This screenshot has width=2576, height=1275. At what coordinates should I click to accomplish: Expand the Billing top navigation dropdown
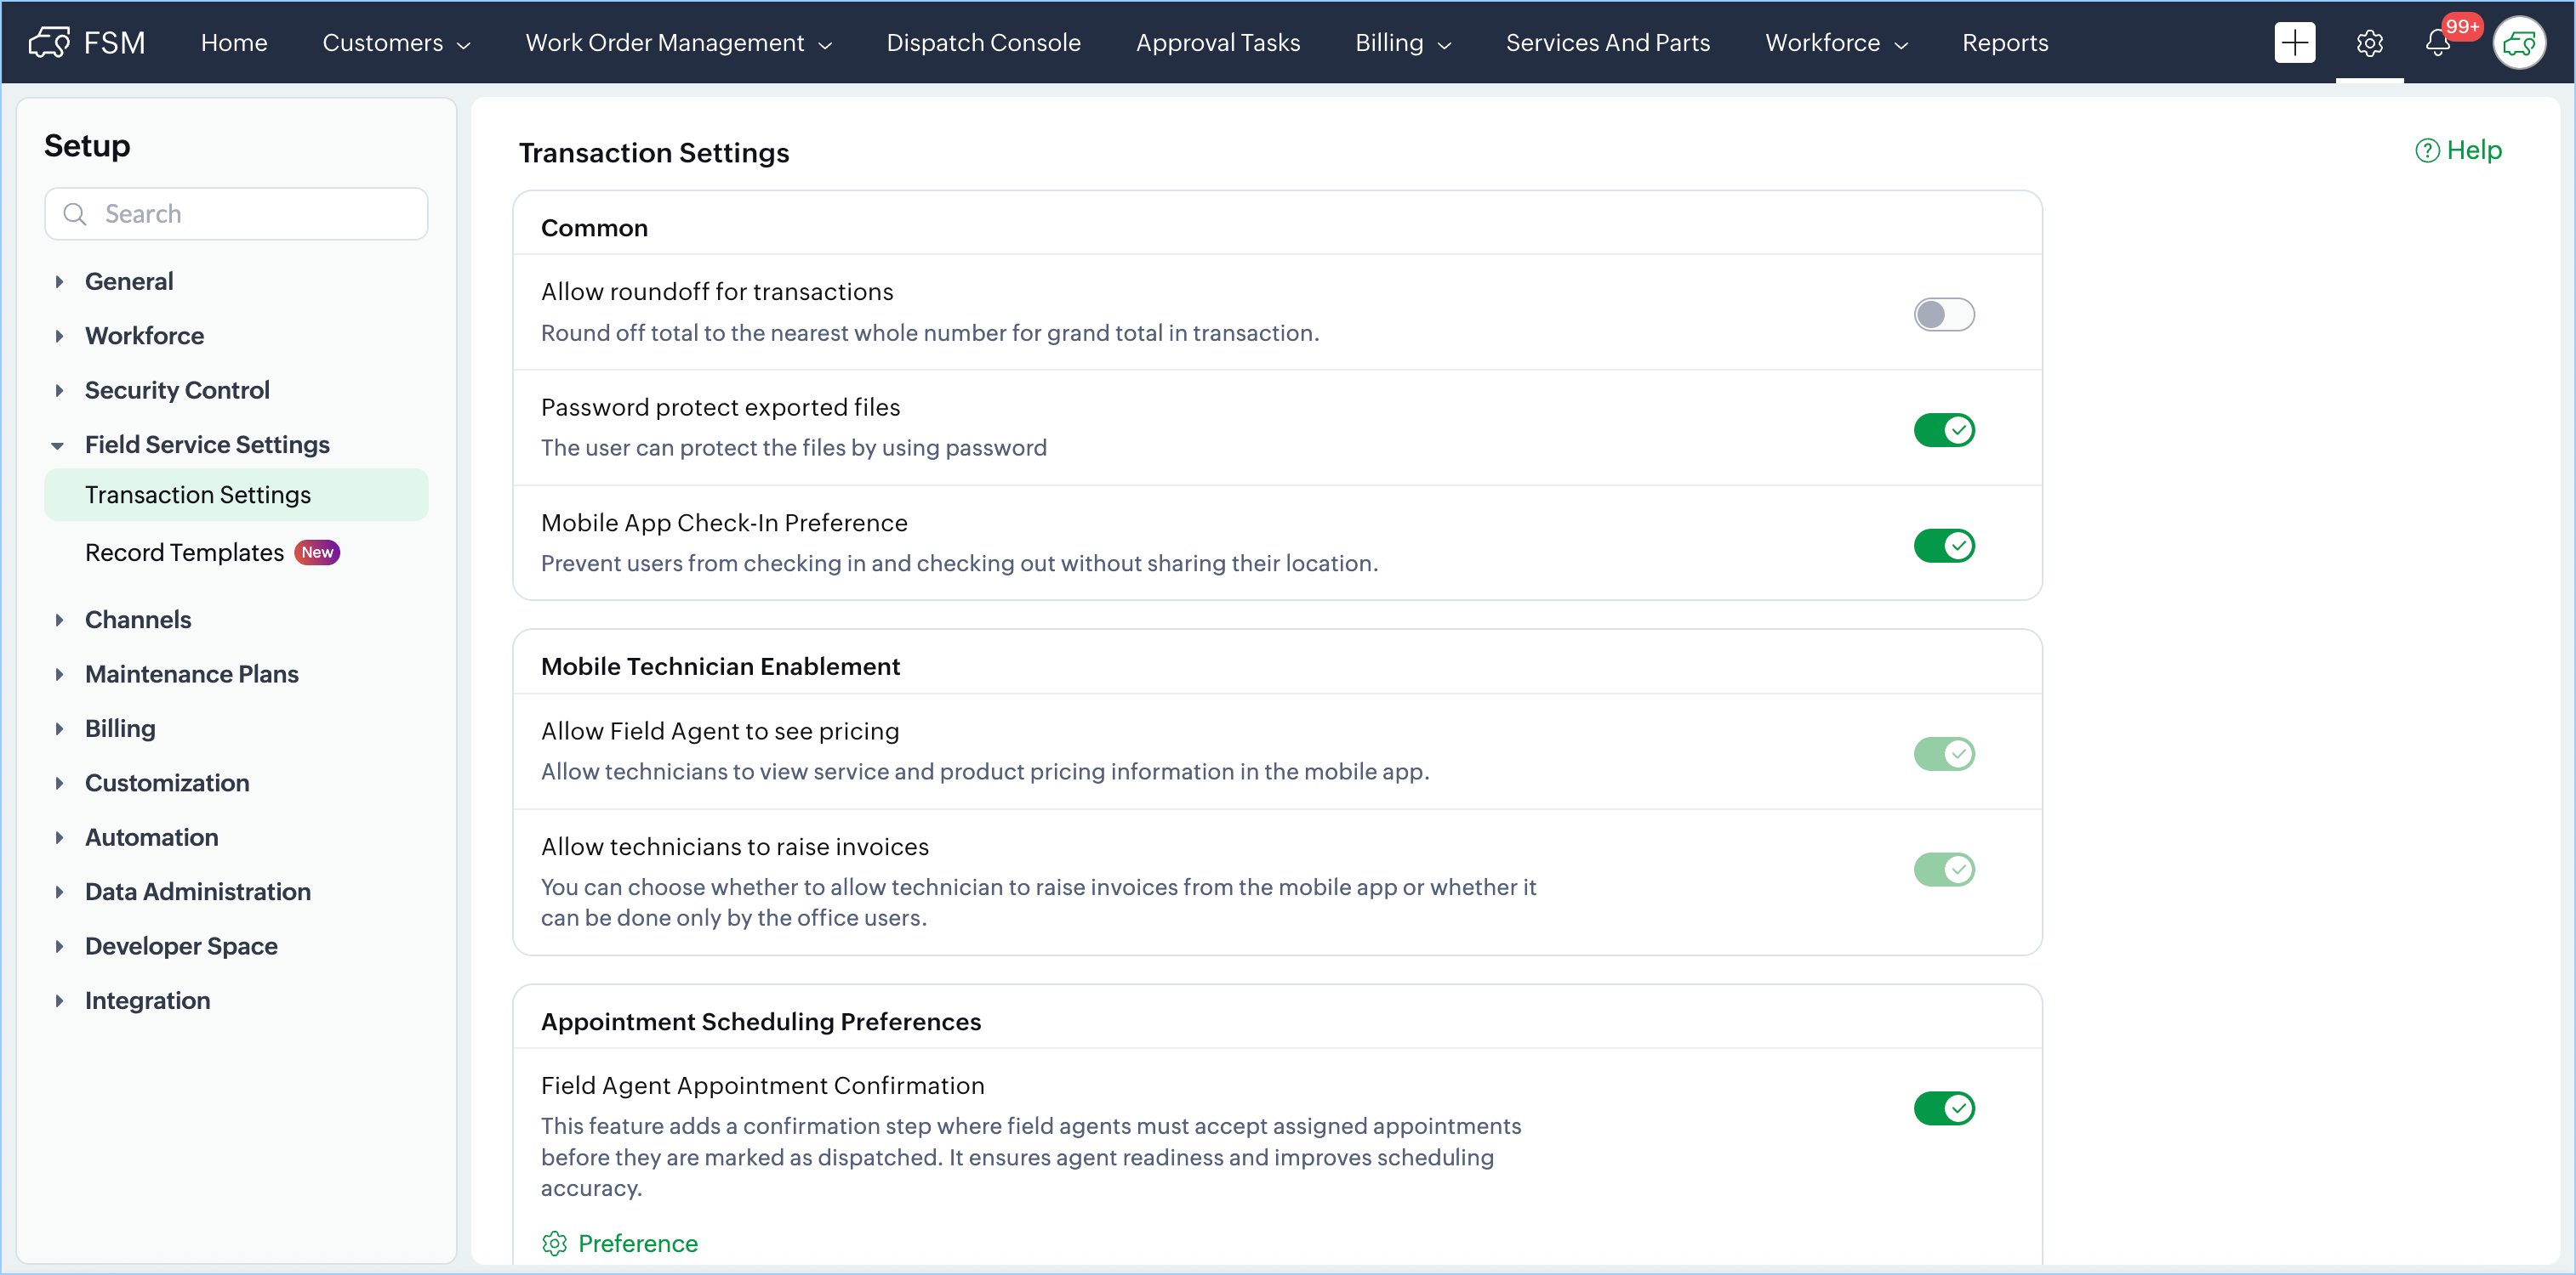point(1402,43)
